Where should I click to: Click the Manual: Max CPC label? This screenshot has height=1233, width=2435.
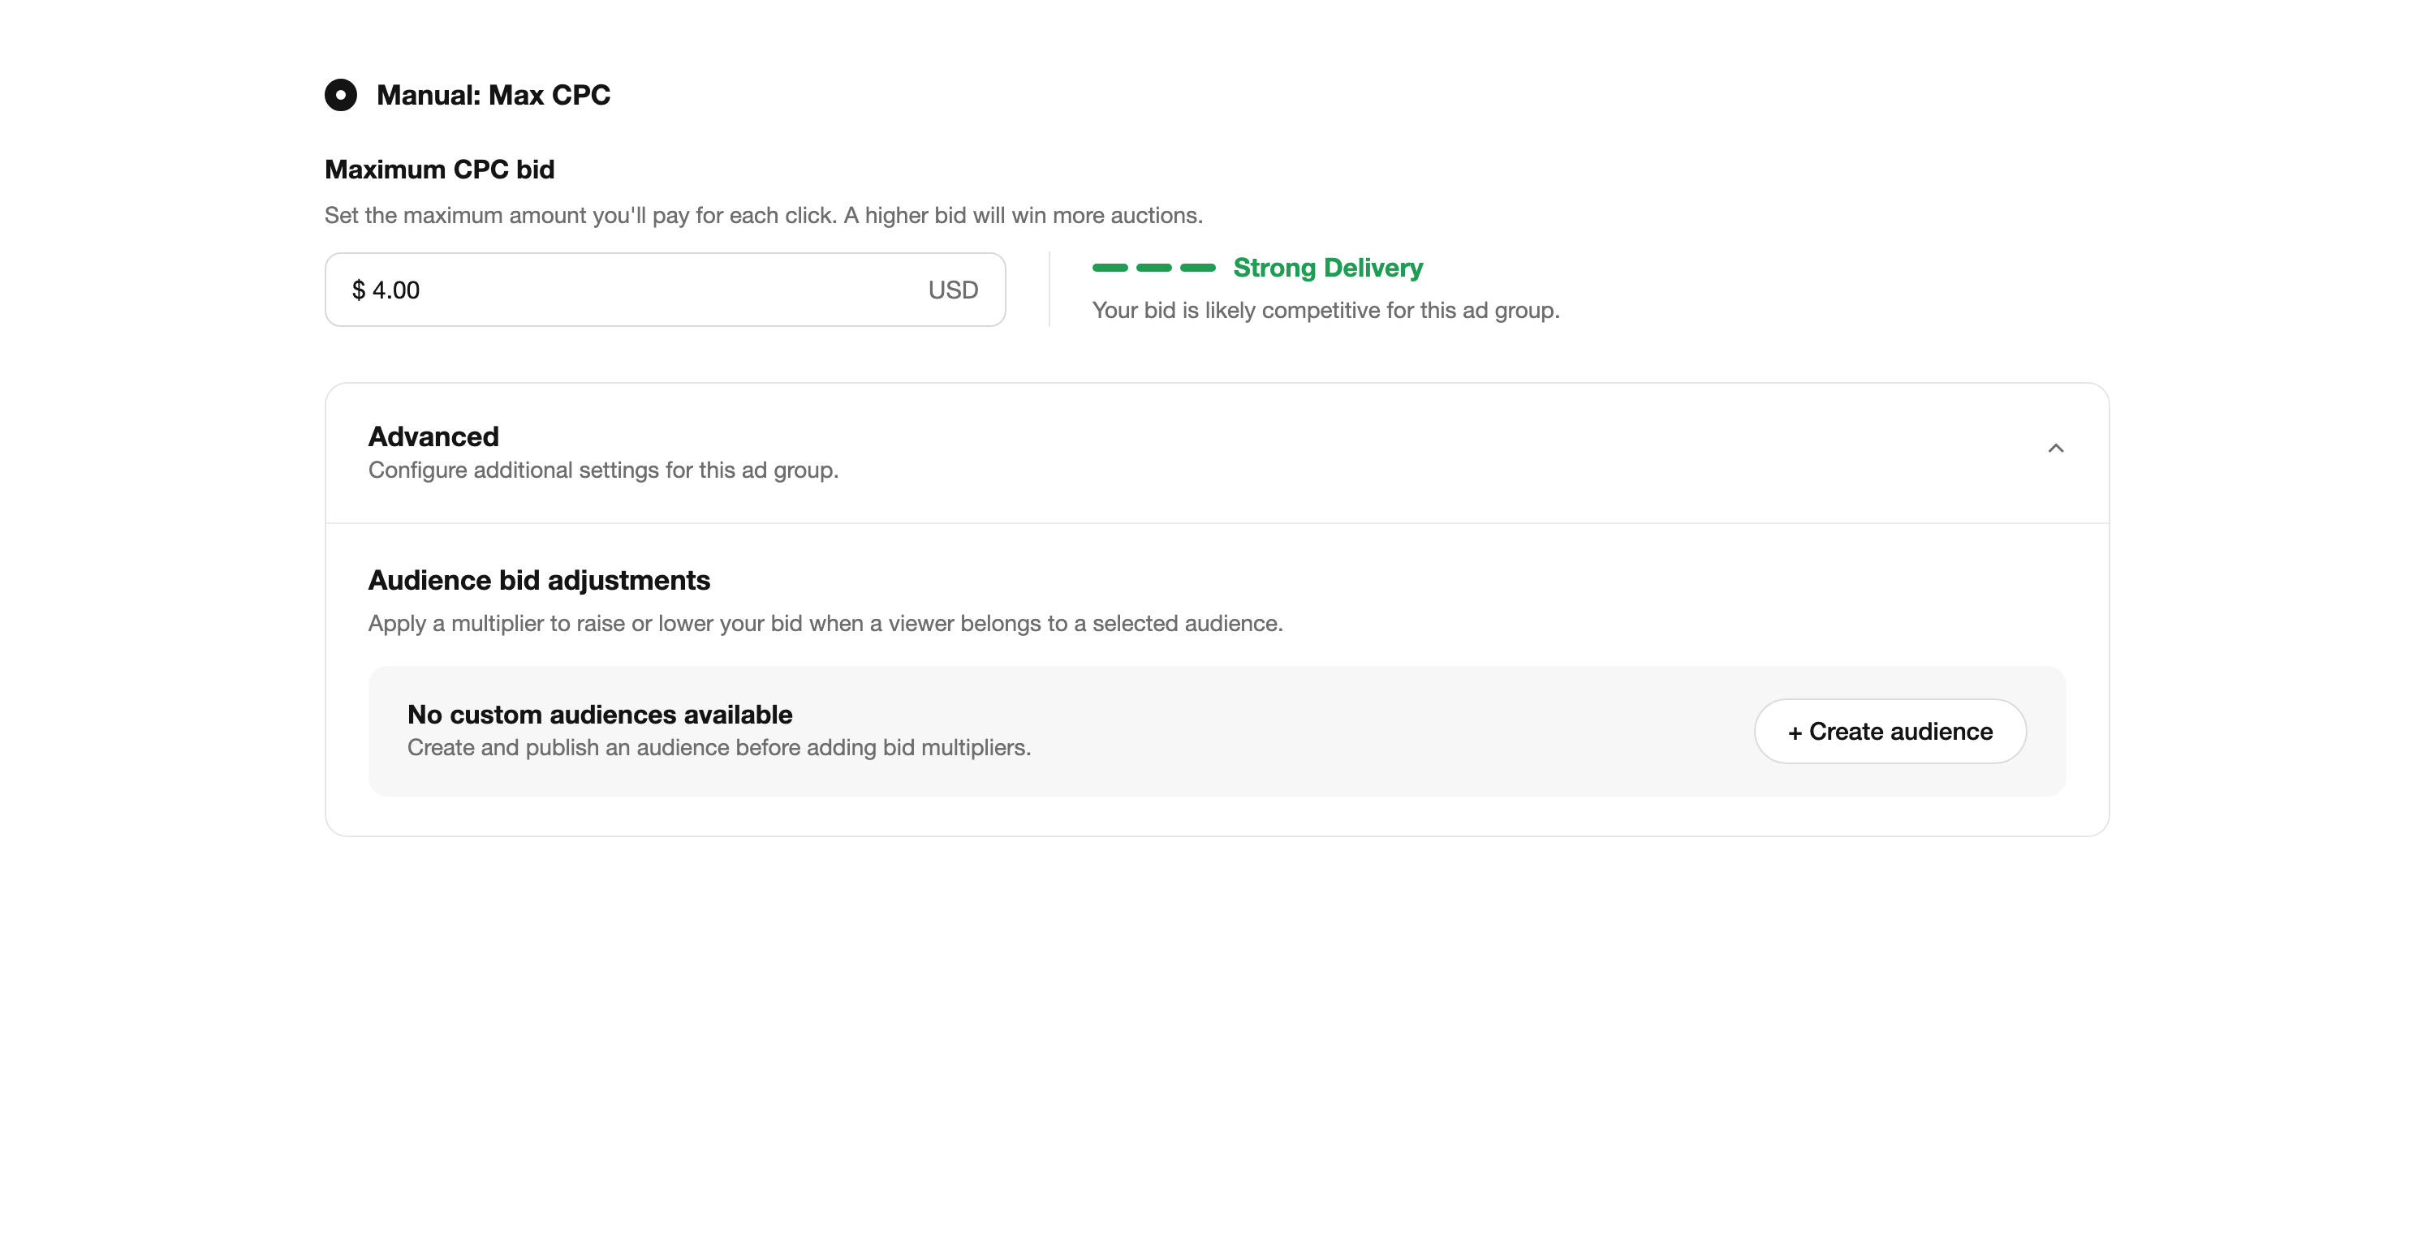pyautogui.click(x=493, y=96)
